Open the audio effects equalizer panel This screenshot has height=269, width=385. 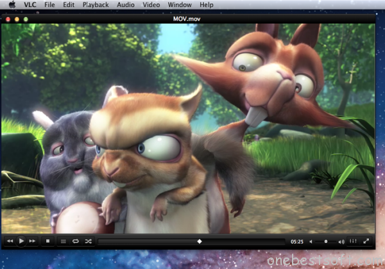click(353, 241)
